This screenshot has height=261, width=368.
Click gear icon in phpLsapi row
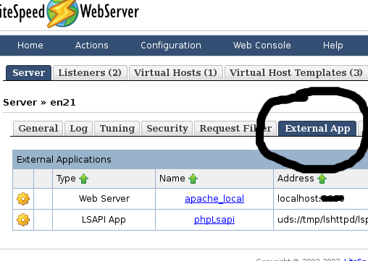pos(23,220)
